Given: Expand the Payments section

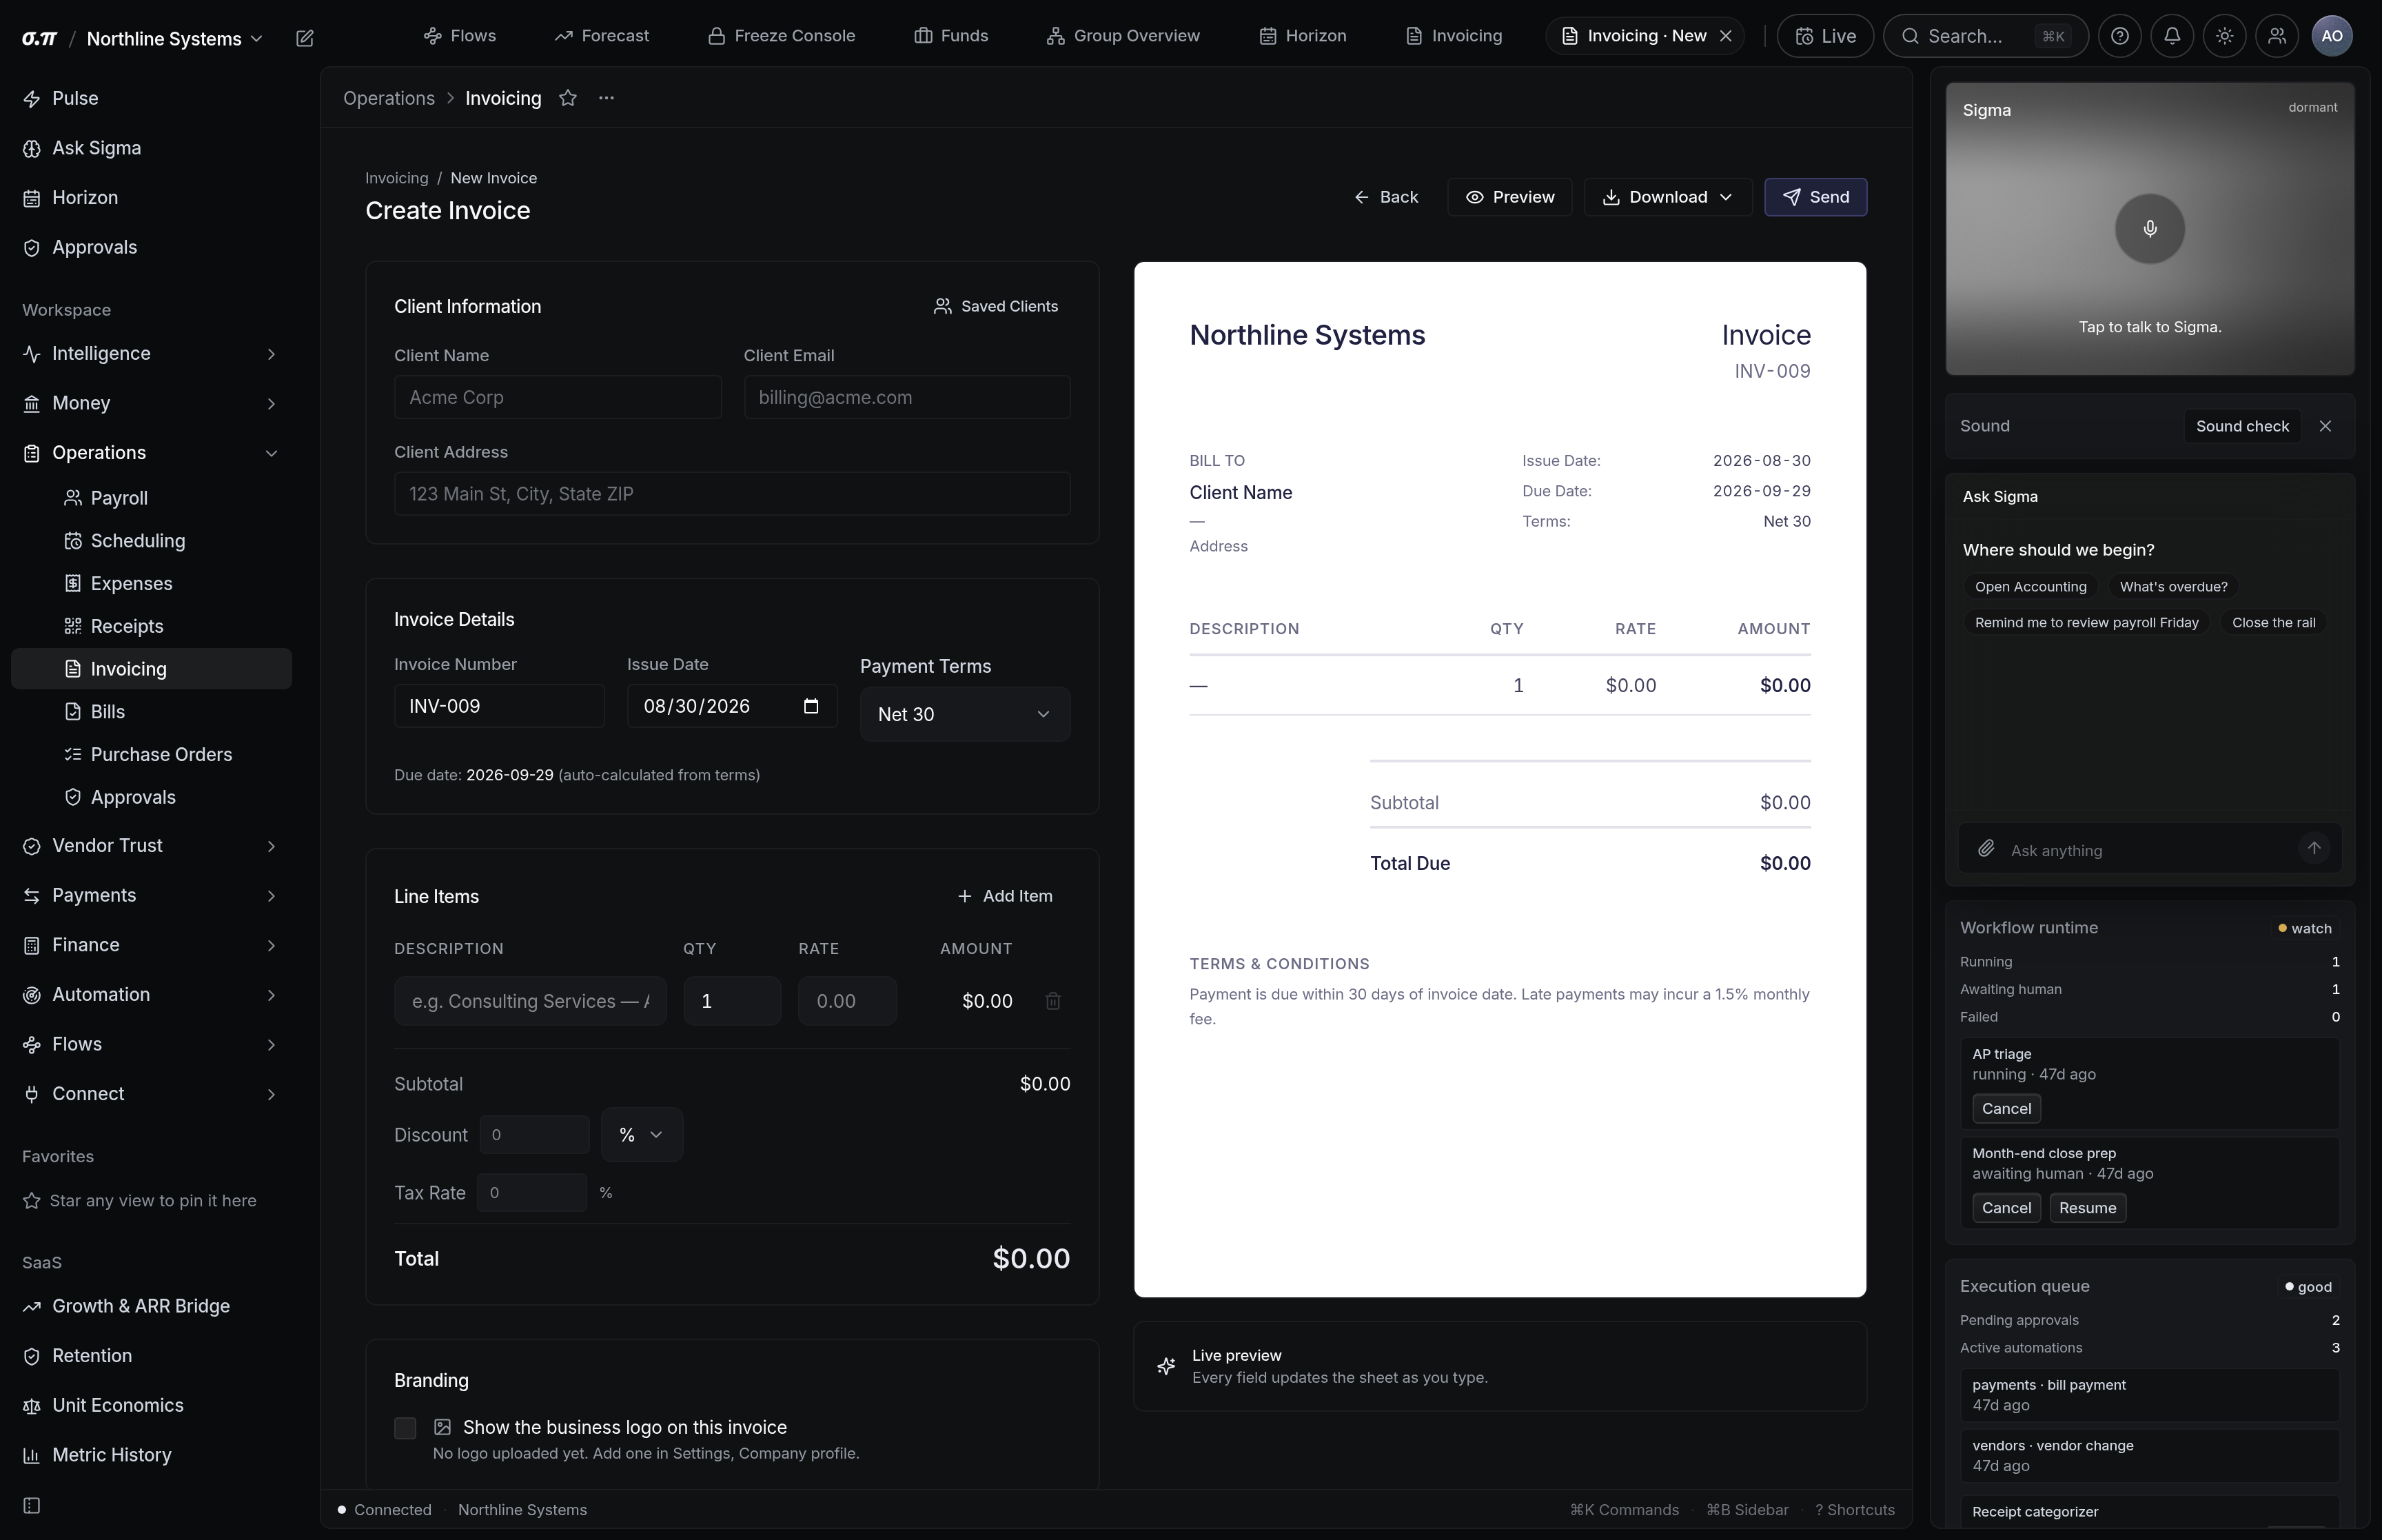Looking at the screenshot, I should [x=150, y=896].
